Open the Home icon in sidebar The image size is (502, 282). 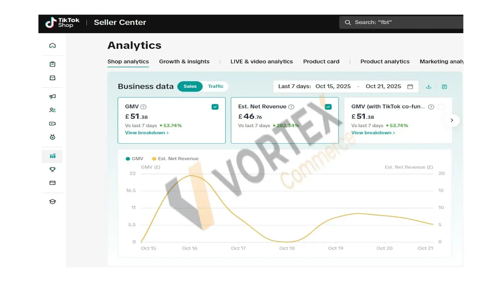pos(52,45)
